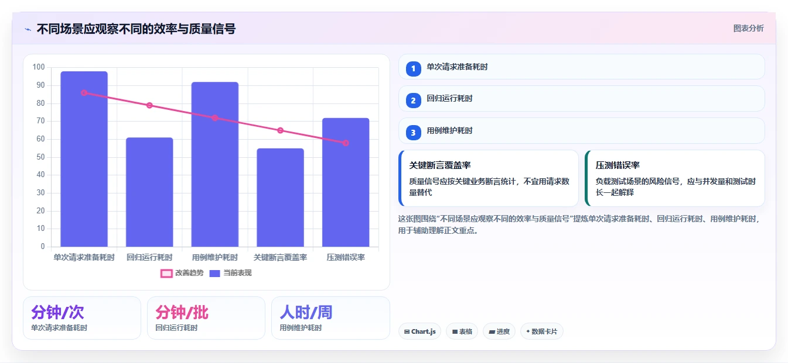The image size is (788, 363).
Task: Open the 关键断言覆盖率 info card
Action: [x=489, y=178]
